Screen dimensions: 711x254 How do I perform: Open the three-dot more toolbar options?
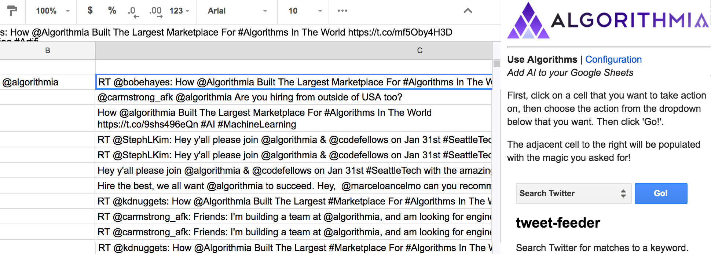tap(342, 11)
